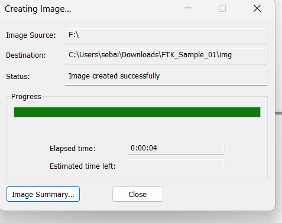Click the Image Source: label
Screen dimensions: 282x223
tap(31, 35)
